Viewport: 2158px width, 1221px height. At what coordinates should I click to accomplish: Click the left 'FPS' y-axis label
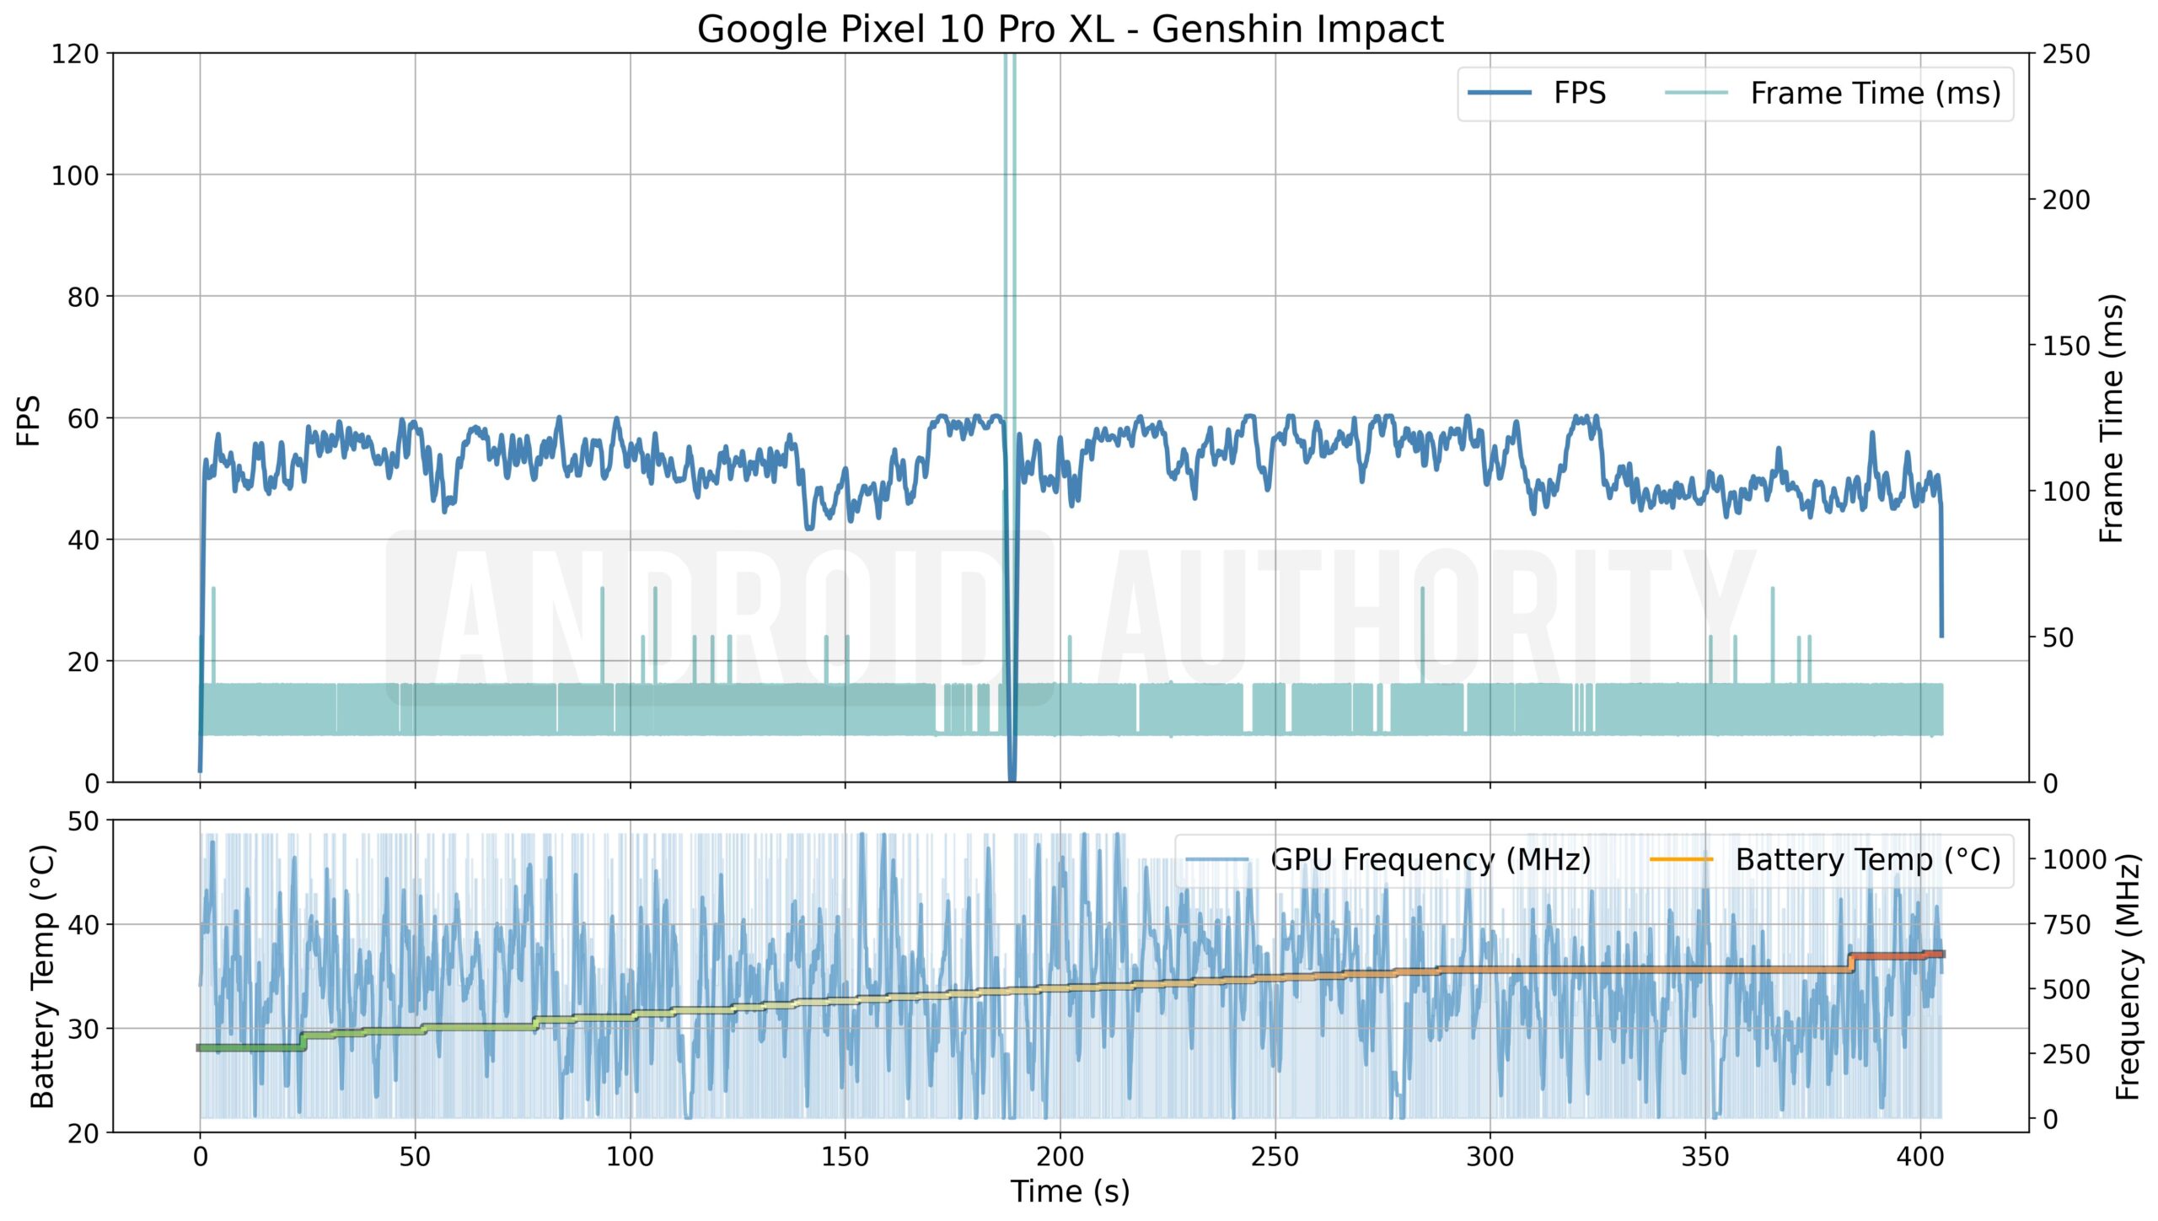click(x=29, y=419)
